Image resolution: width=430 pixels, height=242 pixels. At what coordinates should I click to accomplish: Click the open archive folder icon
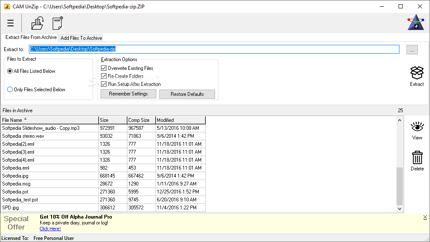coord(37,23)
